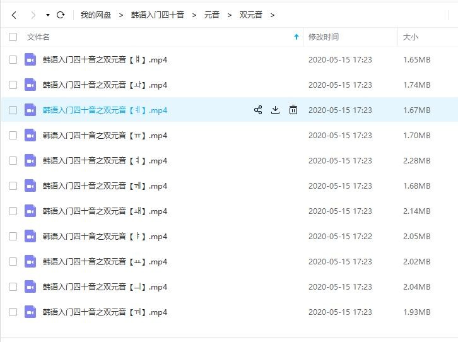Go to 我的网盘 in the breadcrumb
The image size is (458, 342).
97,15
